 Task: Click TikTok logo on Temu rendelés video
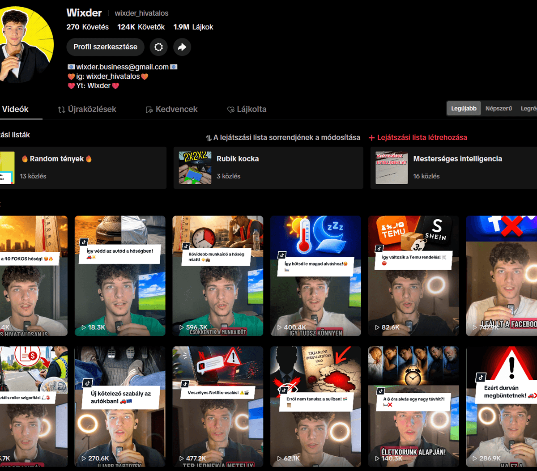pyautogui.click(x=379, y=248)
